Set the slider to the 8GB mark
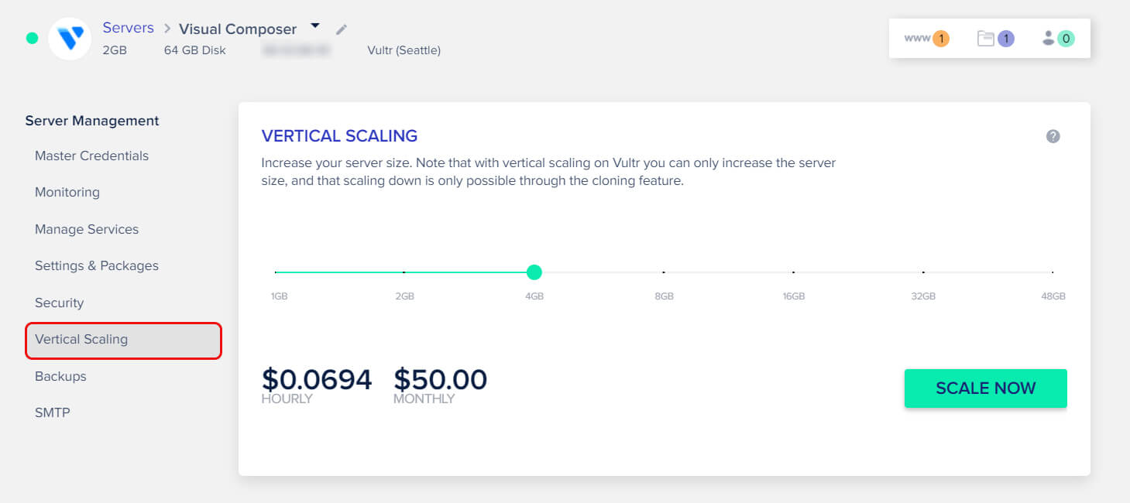 (664, 272)
